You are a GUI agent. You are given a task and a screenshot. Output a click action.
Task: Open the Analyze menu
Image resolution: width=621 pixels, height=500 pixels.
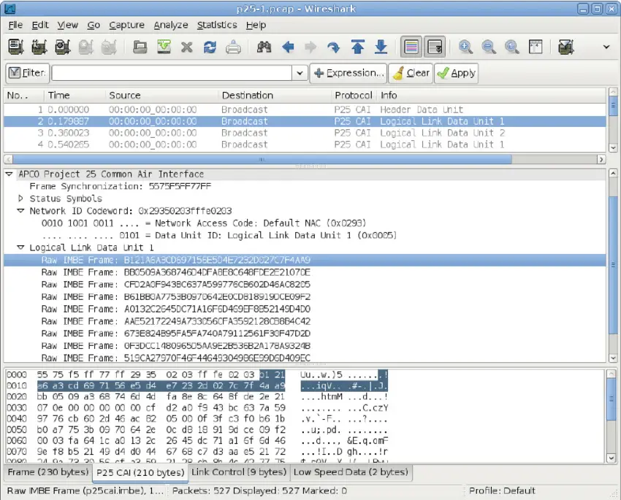(171, 25)
